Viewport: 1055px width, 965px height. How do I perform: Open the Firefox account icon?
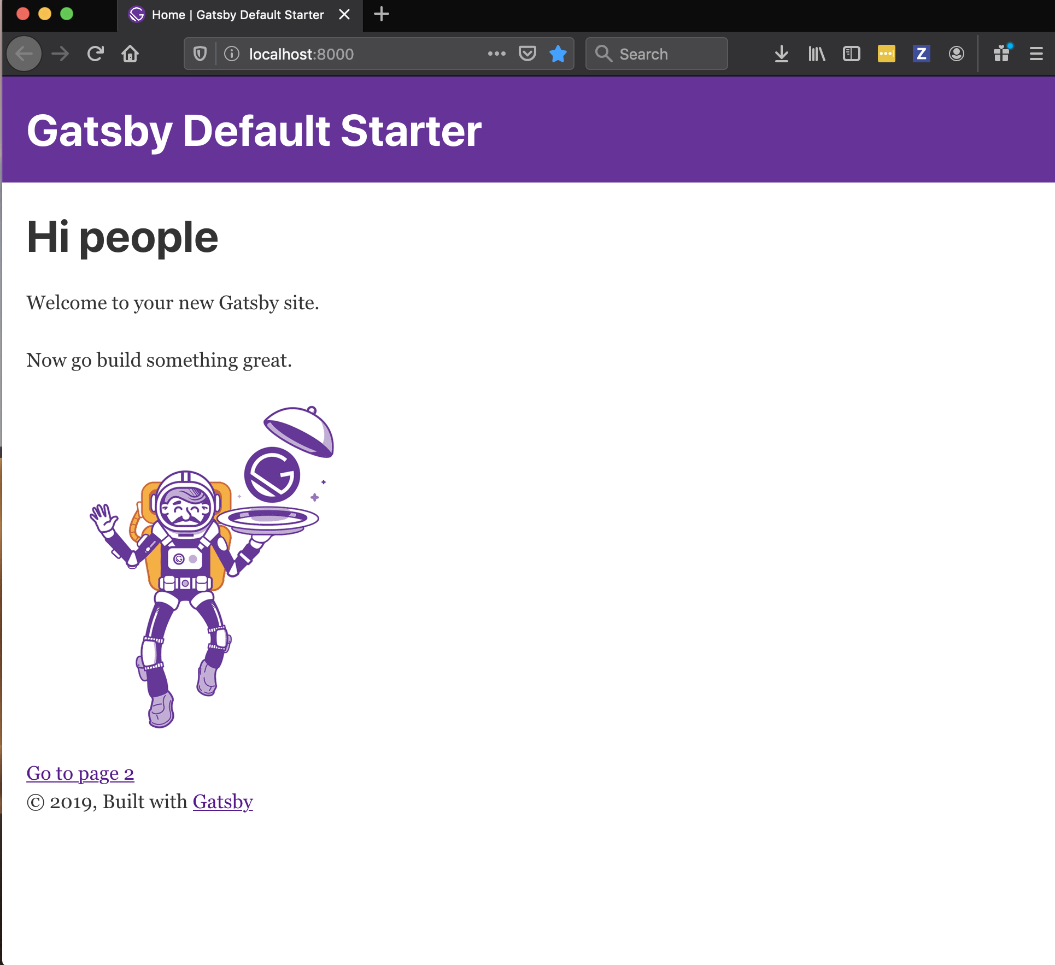point(956,54)
